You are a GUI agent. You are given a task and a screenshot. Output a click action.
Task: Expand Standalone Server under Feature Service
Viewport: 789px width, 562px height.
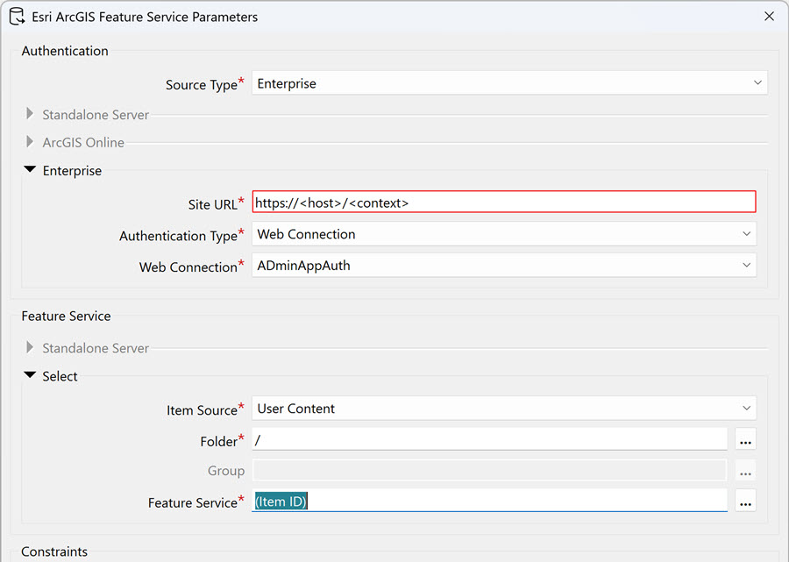(30, 348)
